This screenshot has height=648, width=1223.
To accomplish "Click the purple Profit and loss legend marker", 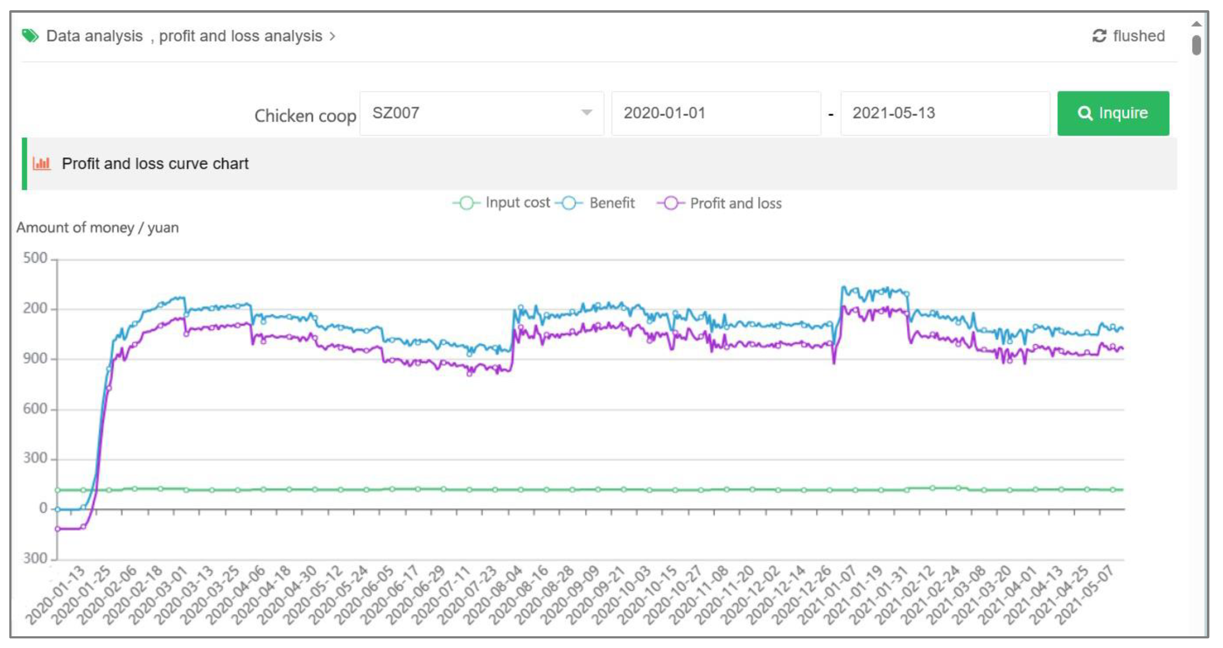I will pyautogui.click(x=670, y=203).
